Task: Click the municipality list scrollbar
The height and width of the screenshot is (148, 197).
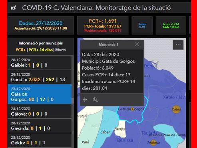Action: (x=73, y=101)
